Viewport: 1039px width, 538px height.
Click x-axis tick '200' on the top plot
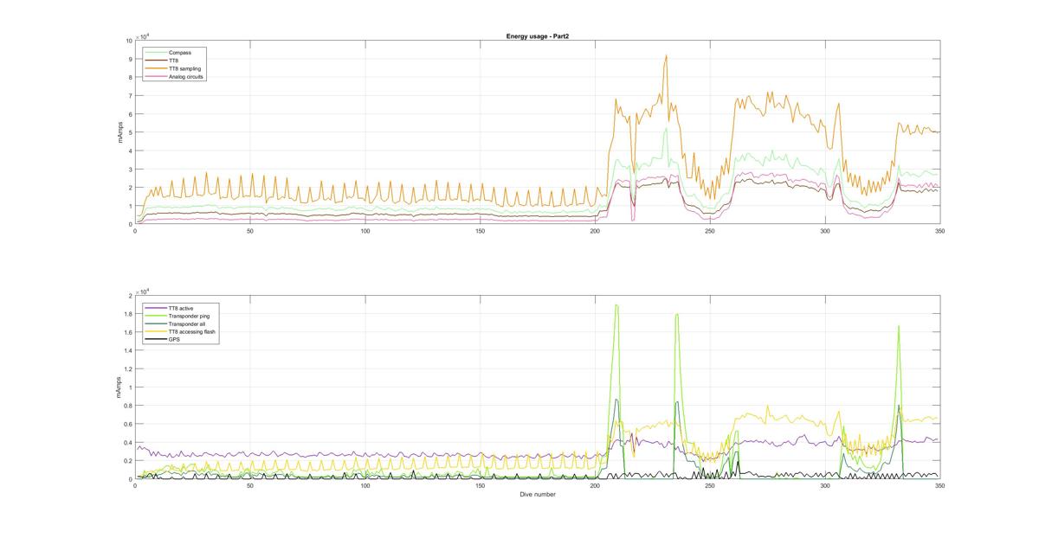595,231
